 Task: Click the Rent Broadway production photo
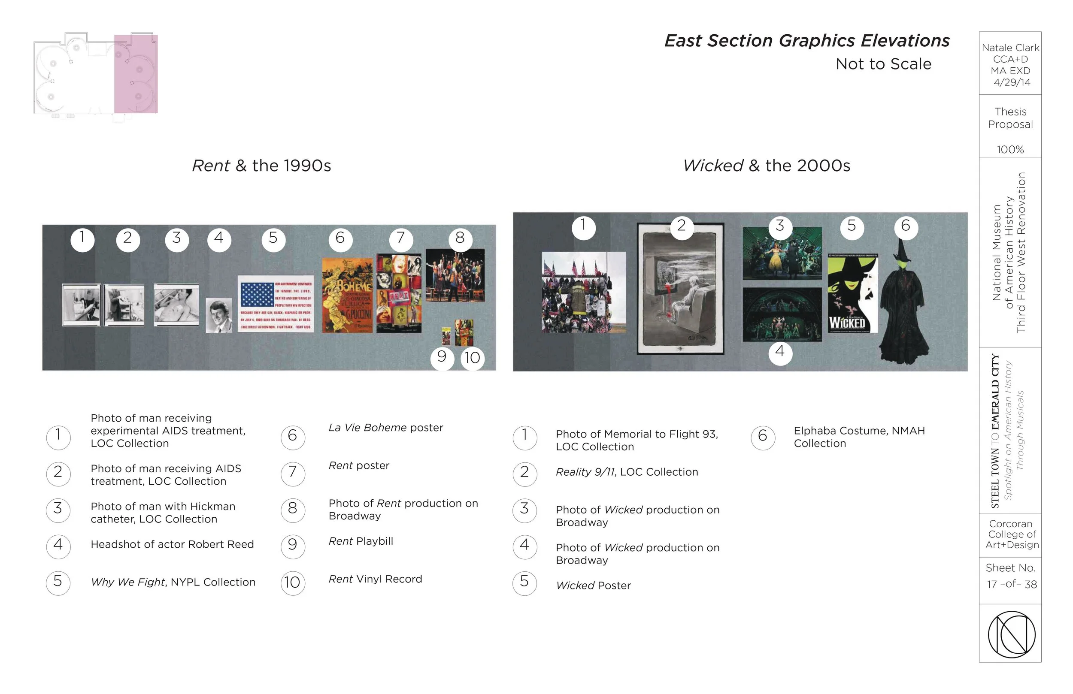[x=455, y=275]
